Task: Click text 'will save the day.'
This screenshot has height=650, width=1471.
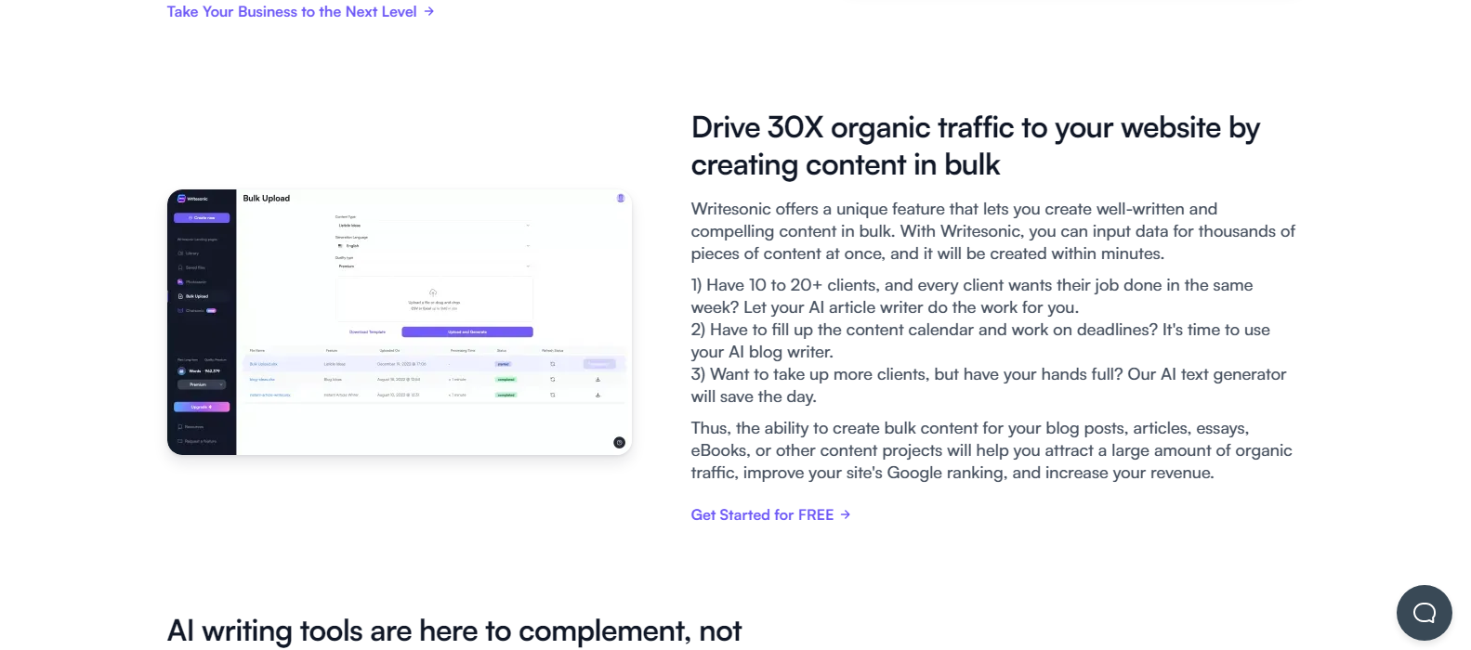Action: coord(753,396)
